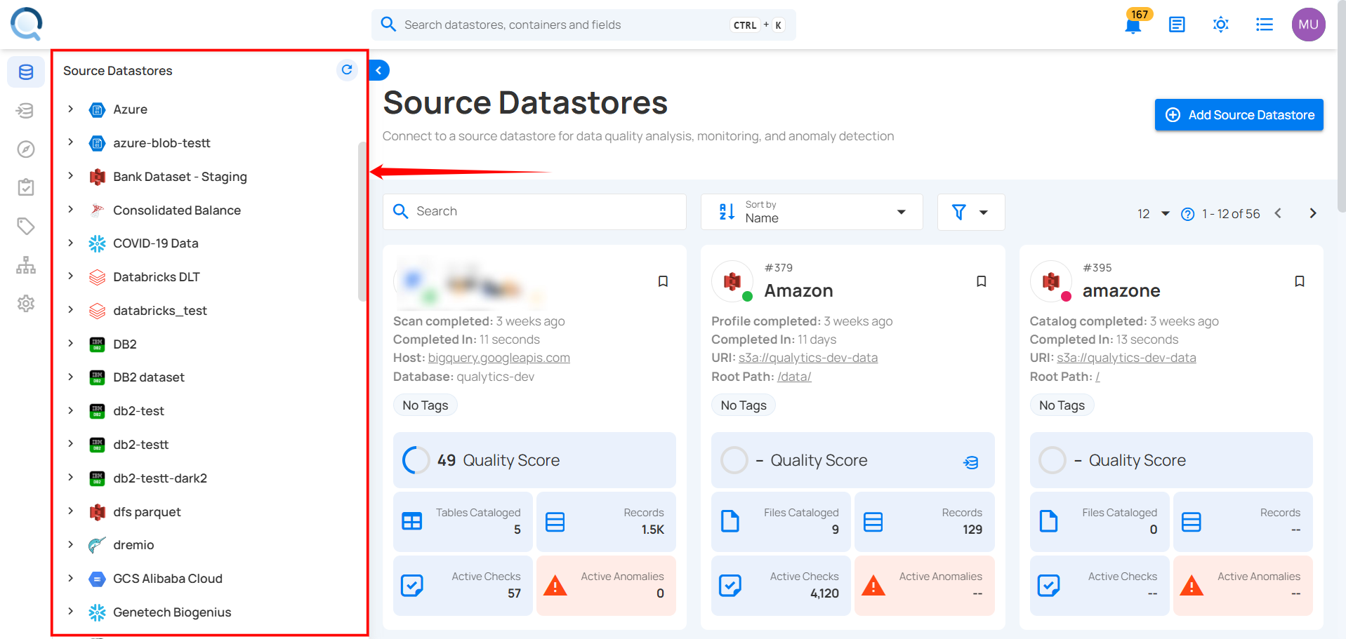The height and width of the screenshot is (639, 1346).
Task: Expand the Azure tree node
Action: pos(71,109)
